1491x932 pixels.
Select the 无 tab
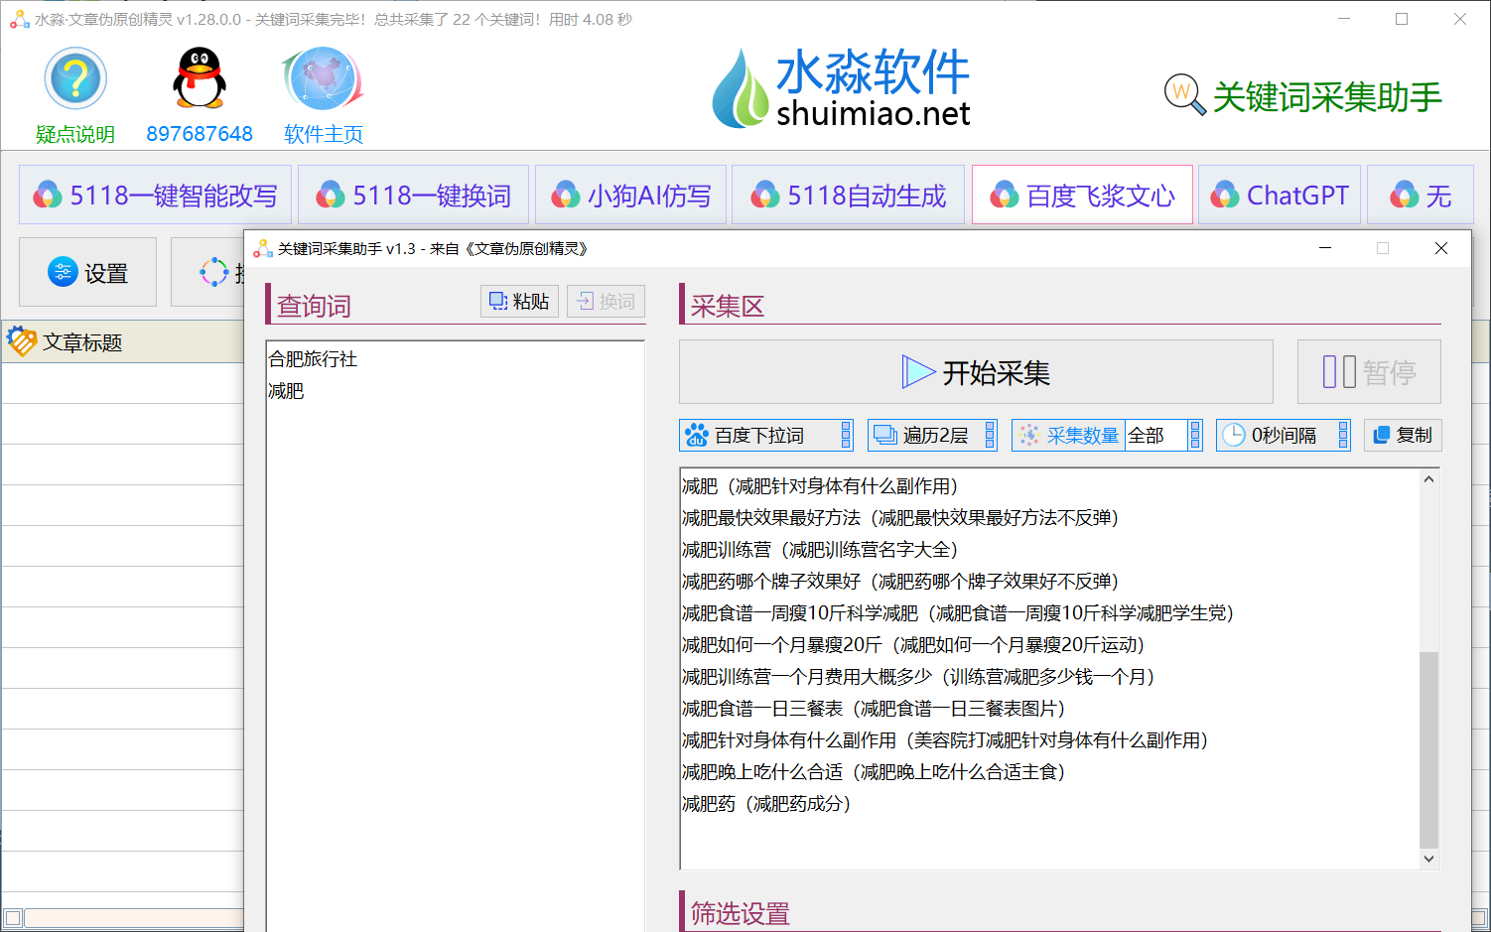click(1421, 195)
